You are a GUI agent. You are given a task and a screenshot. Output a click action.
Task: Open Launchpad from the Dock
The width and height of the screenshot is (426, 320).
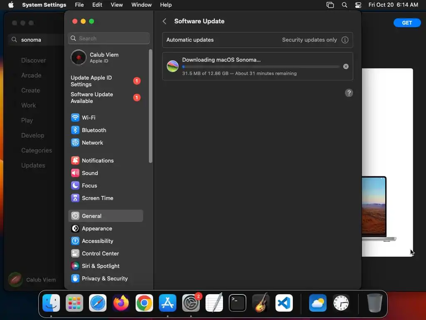point(74,303)
